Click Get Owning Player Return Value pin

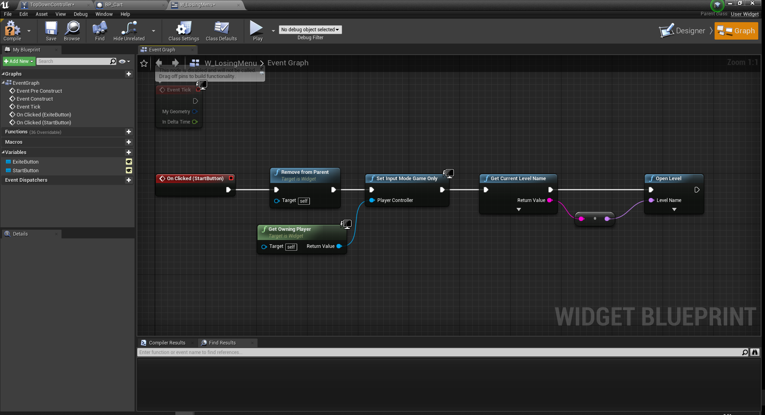339,246
